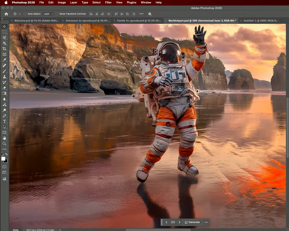Expand the Move tool preset picker arrow
289x231 pixels.
coord(20,14)
